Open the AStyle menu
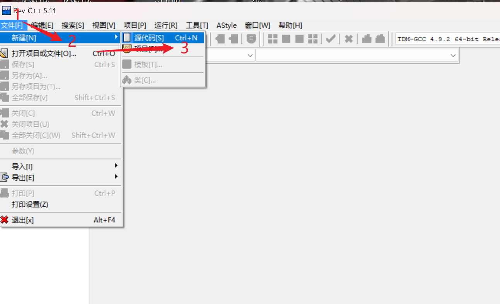Screen dimensions: 500x304 pos(227,25)
